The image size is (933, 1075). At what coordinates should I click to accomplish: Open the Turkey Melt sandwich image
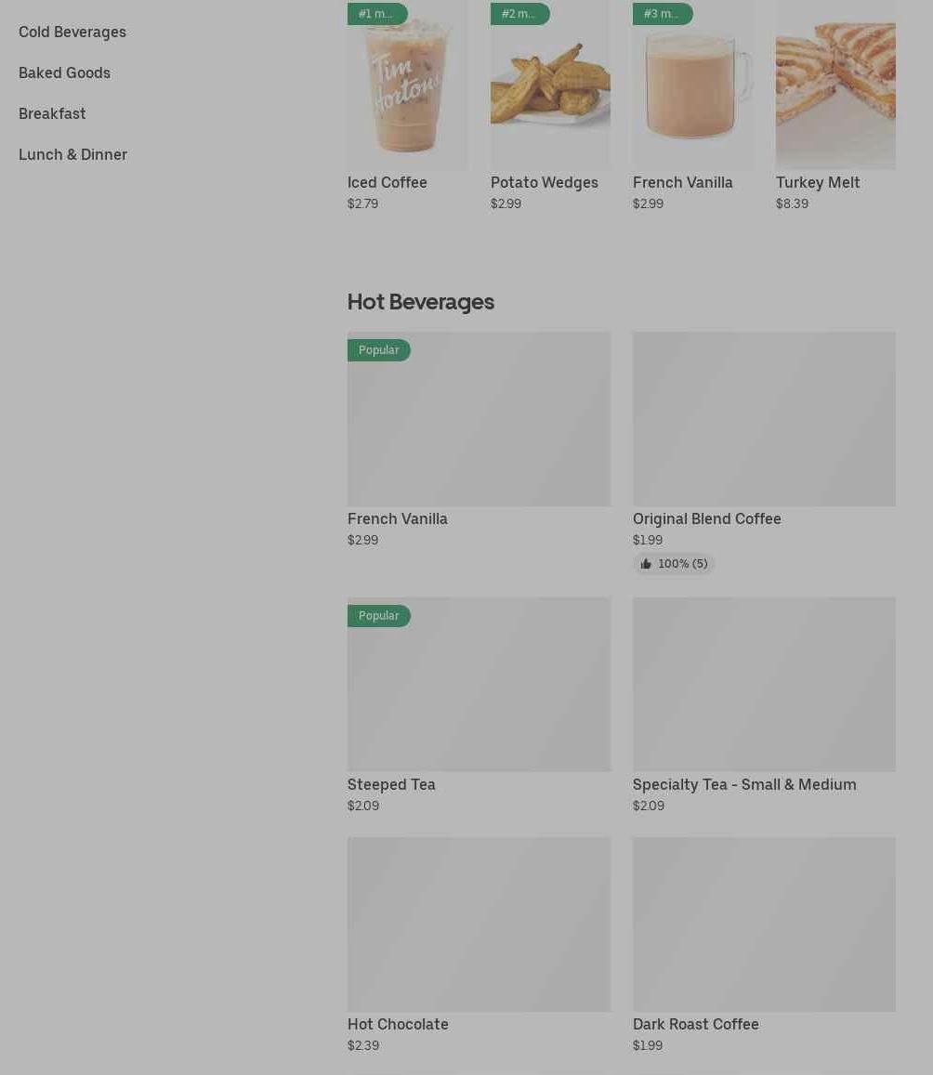[x=835, y=85]
